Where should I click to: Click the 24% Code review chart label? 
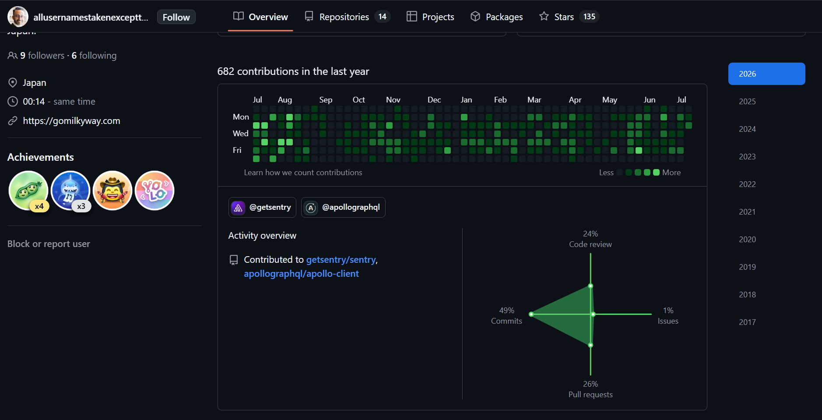[590, 239]
